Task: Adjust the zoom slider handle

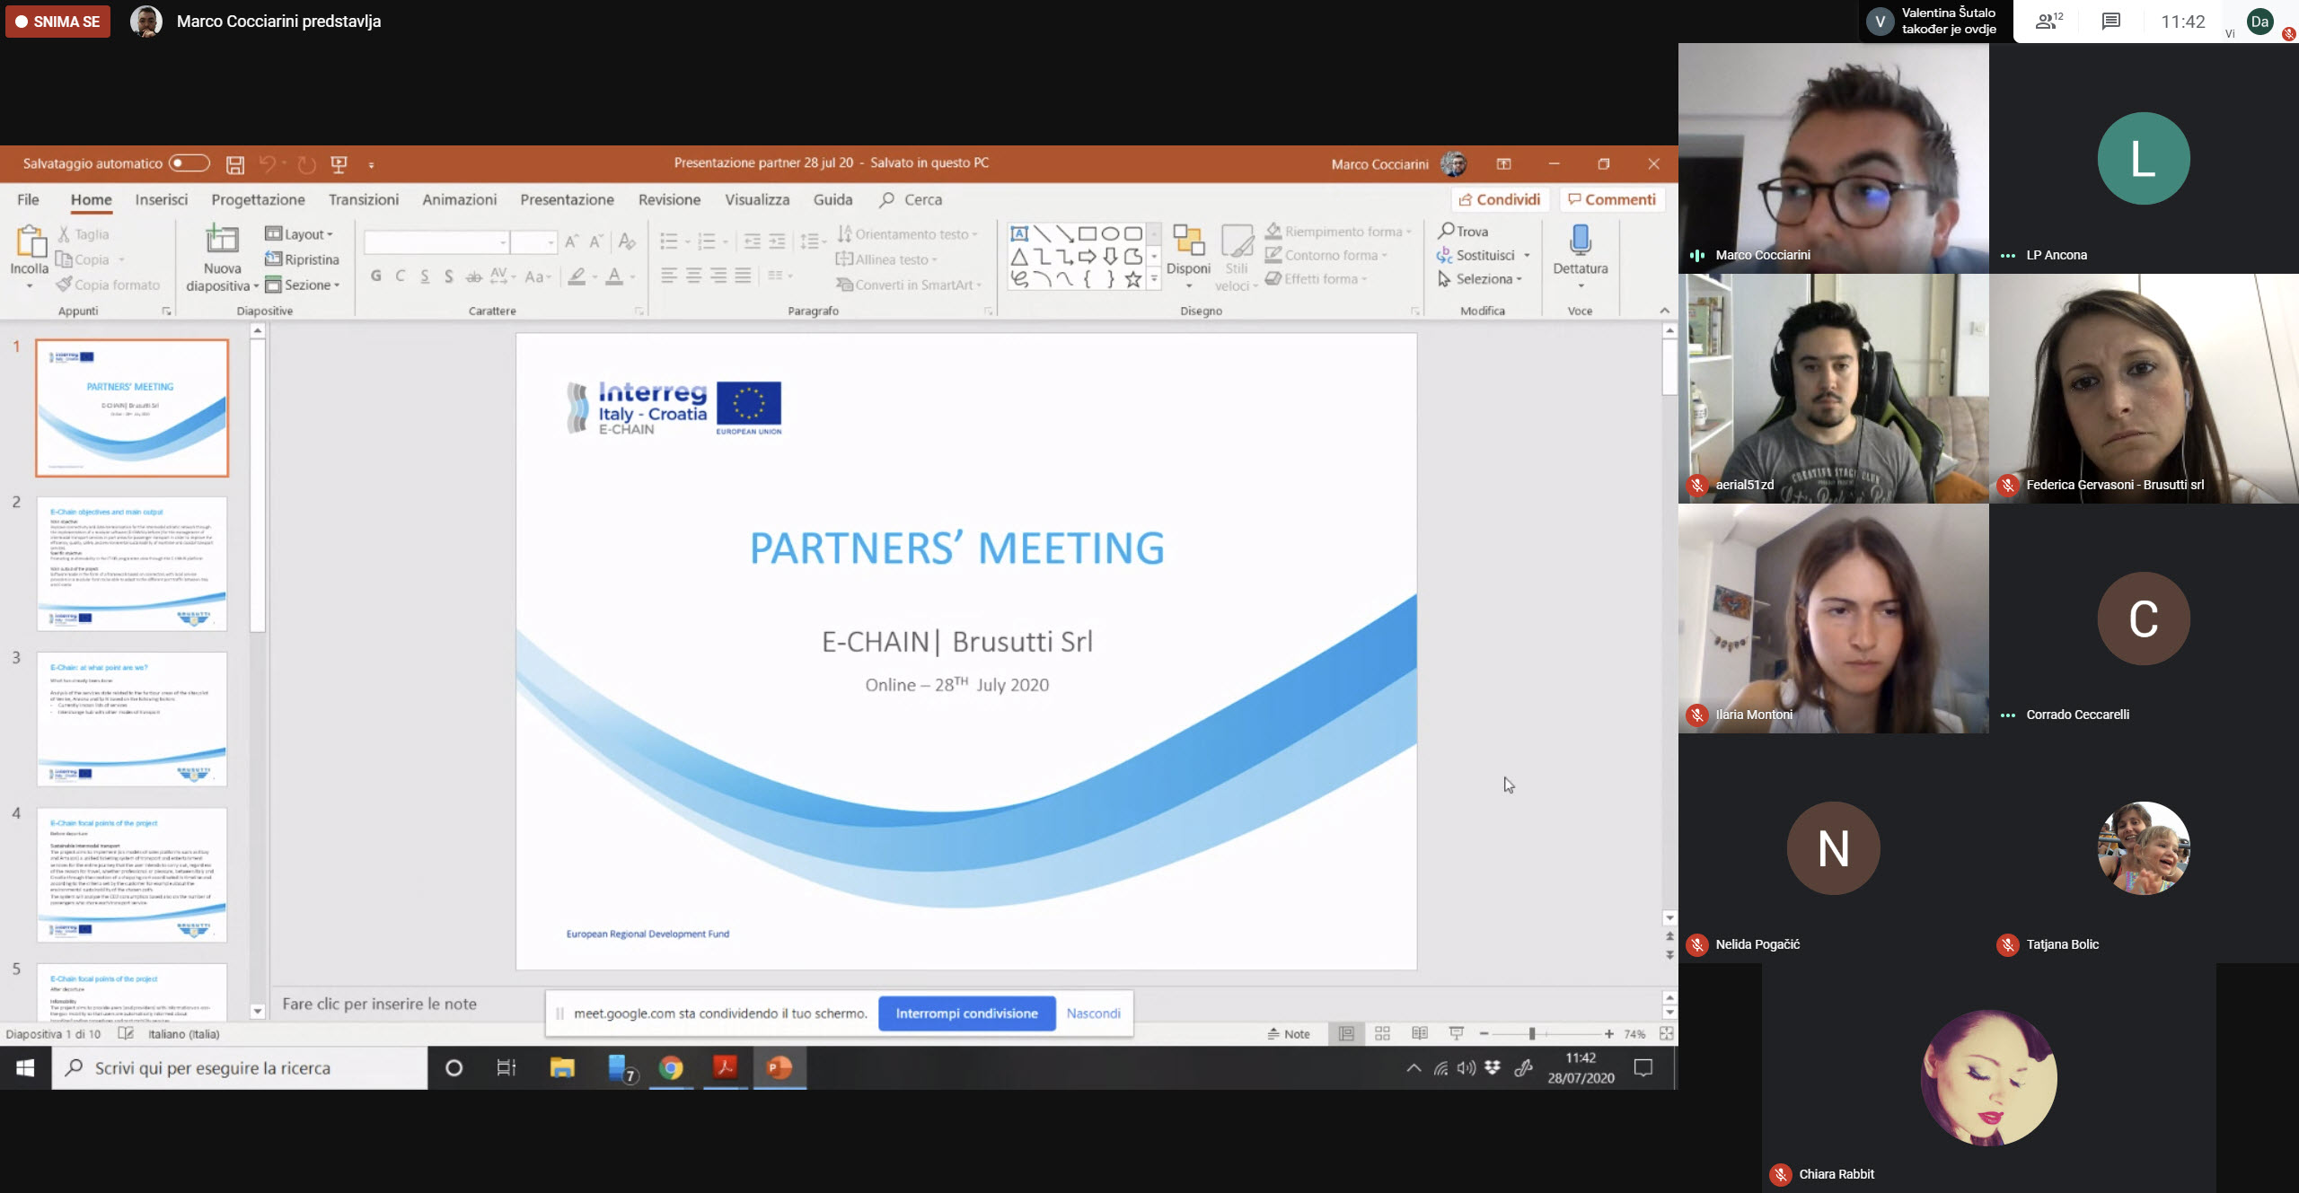Action: pos(1532,1034)
